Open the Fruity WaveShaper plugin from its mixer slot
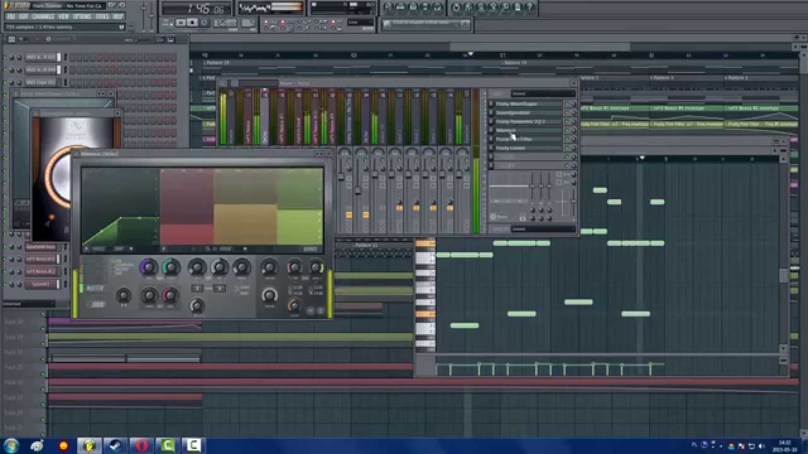Image resolution: width=808 pixels, height=454 pixels. point(529,104)
